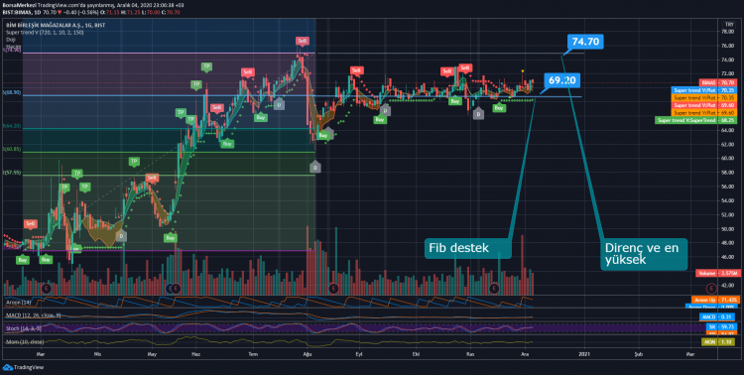The image size is (744, 375).
Task: Click the blue MACD 0.31 value label
Action: click(717, 317)
